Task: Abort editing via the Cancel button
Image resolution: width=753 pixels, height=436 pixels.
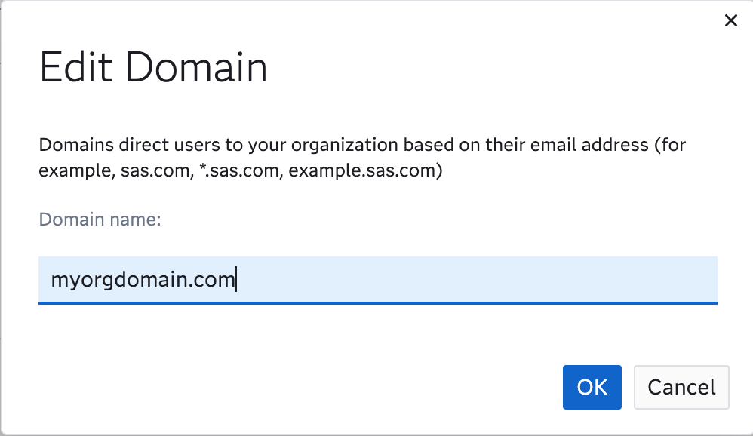Action: coord(681,387)
